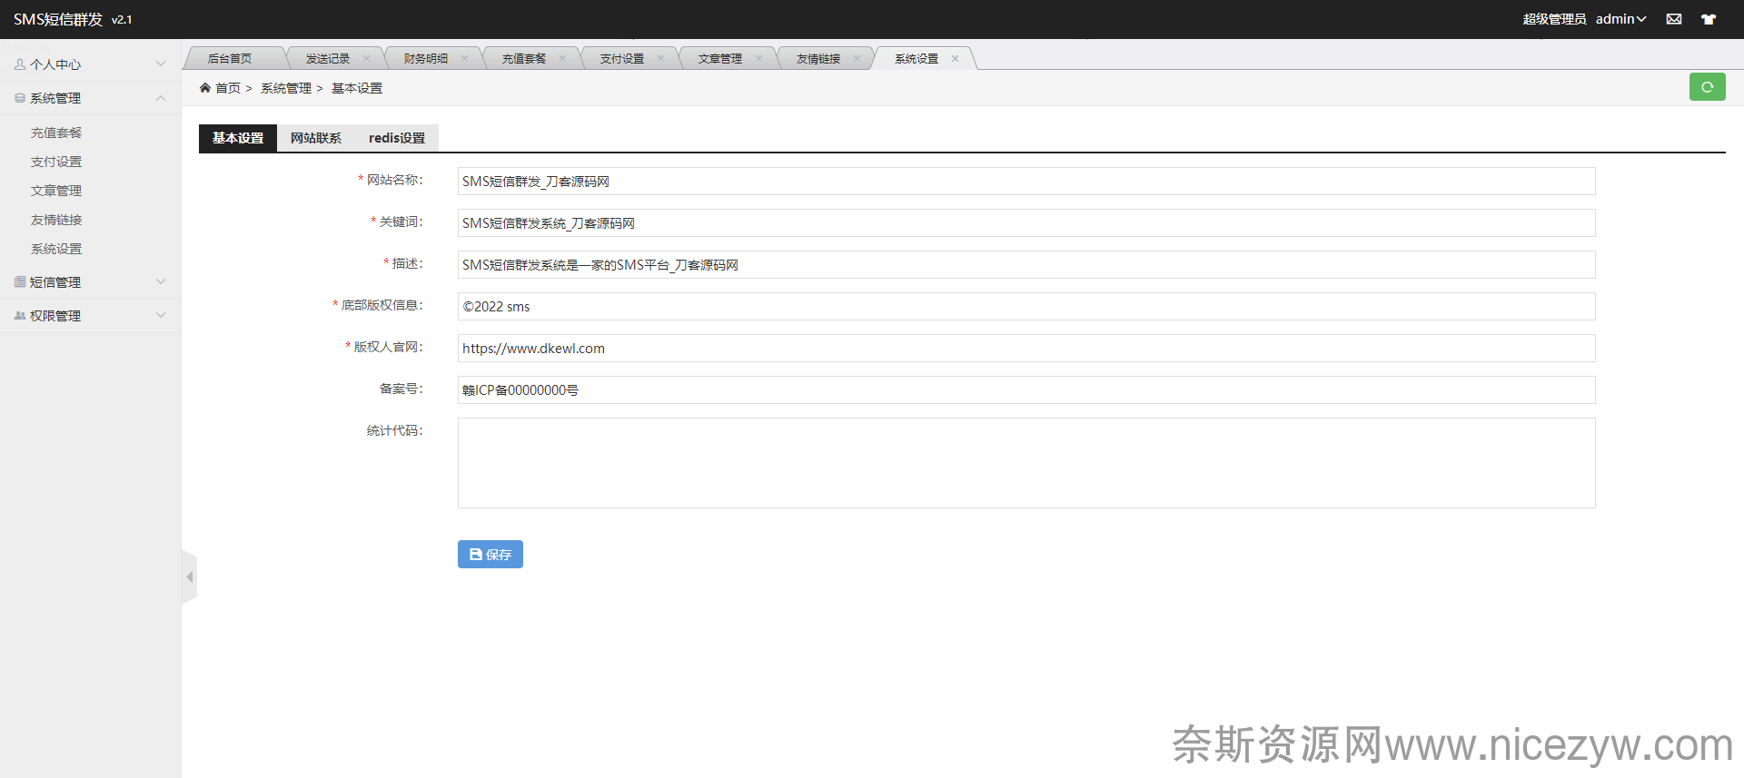This screenshot has height=778, width=1744.
Task: Open the 网站联系 settings tab
Action: [x=316, y=138]
